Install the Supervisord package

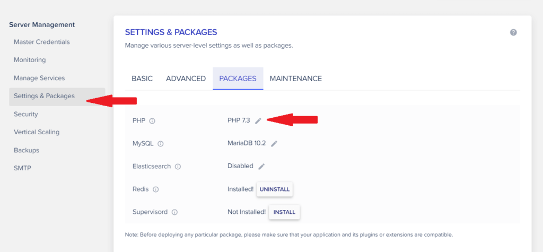[x=284, y=212]
